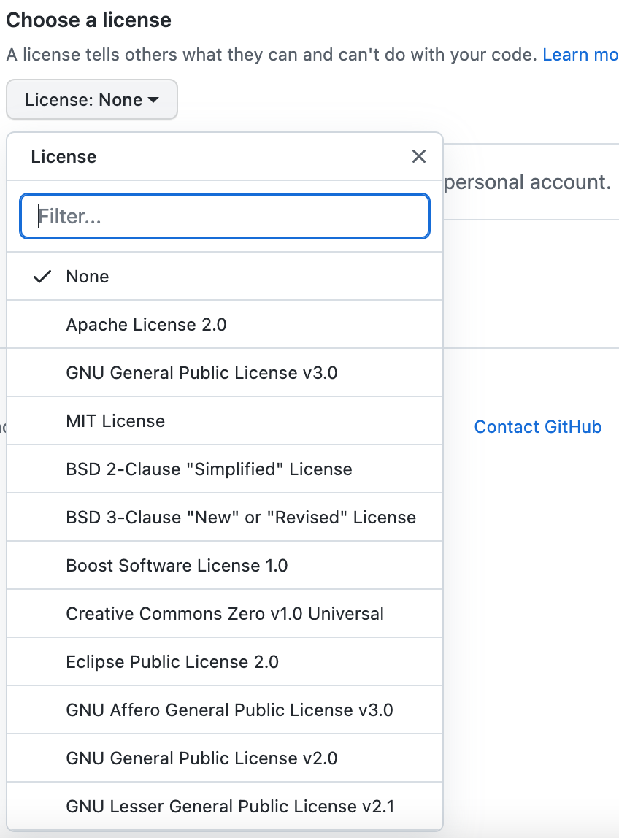Select GNU General Public License v3.0
The image size is (619, 838).
[x=201, y=373]
